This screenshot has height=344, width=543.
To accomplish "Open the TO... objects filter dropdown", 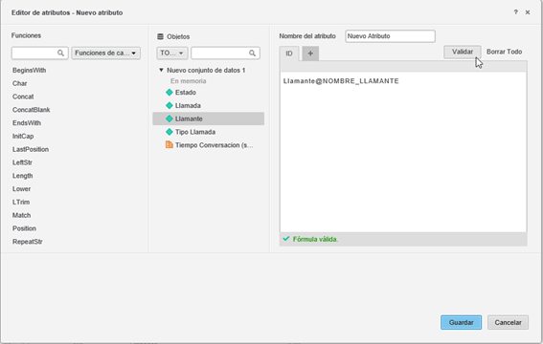I will pos(172,54).
